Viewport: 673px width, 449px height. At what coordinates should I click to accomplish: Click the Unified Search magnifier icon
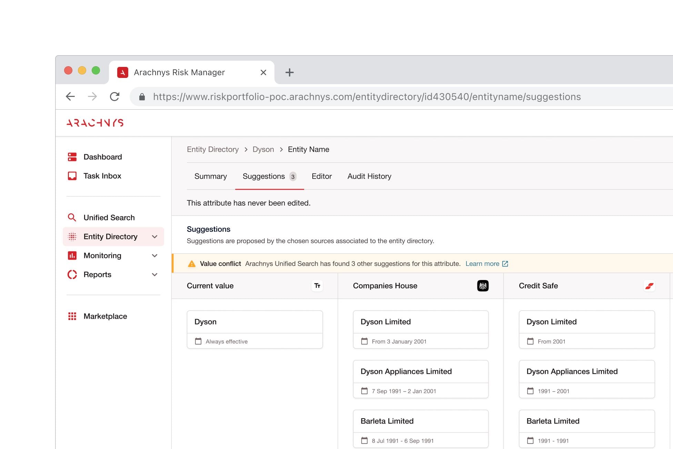coord(72,218)
